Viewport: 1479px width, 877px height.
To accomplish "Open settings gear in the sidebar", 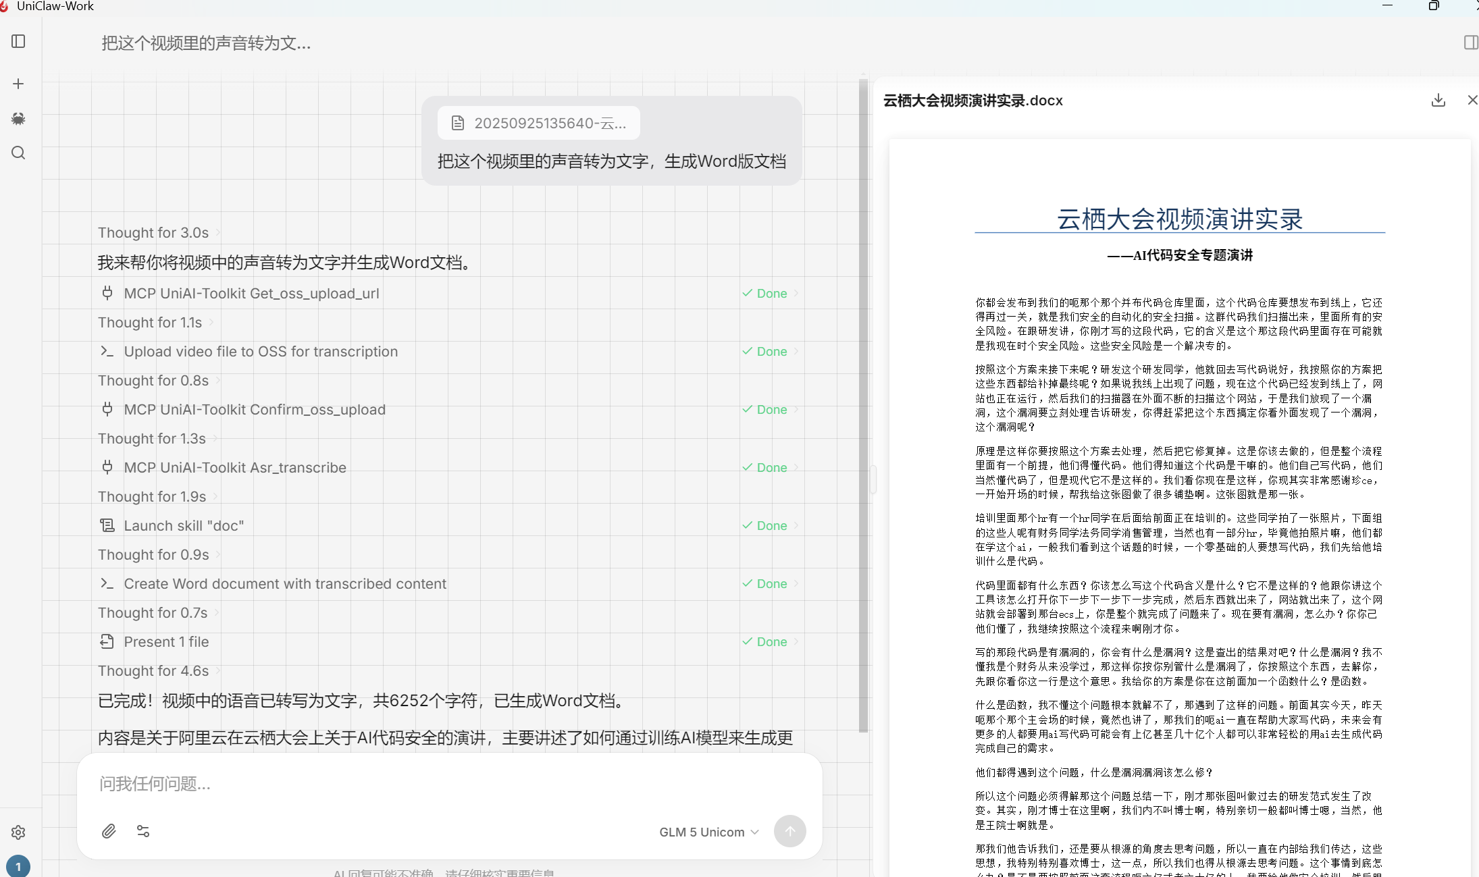I will click(x=18, y=832).
